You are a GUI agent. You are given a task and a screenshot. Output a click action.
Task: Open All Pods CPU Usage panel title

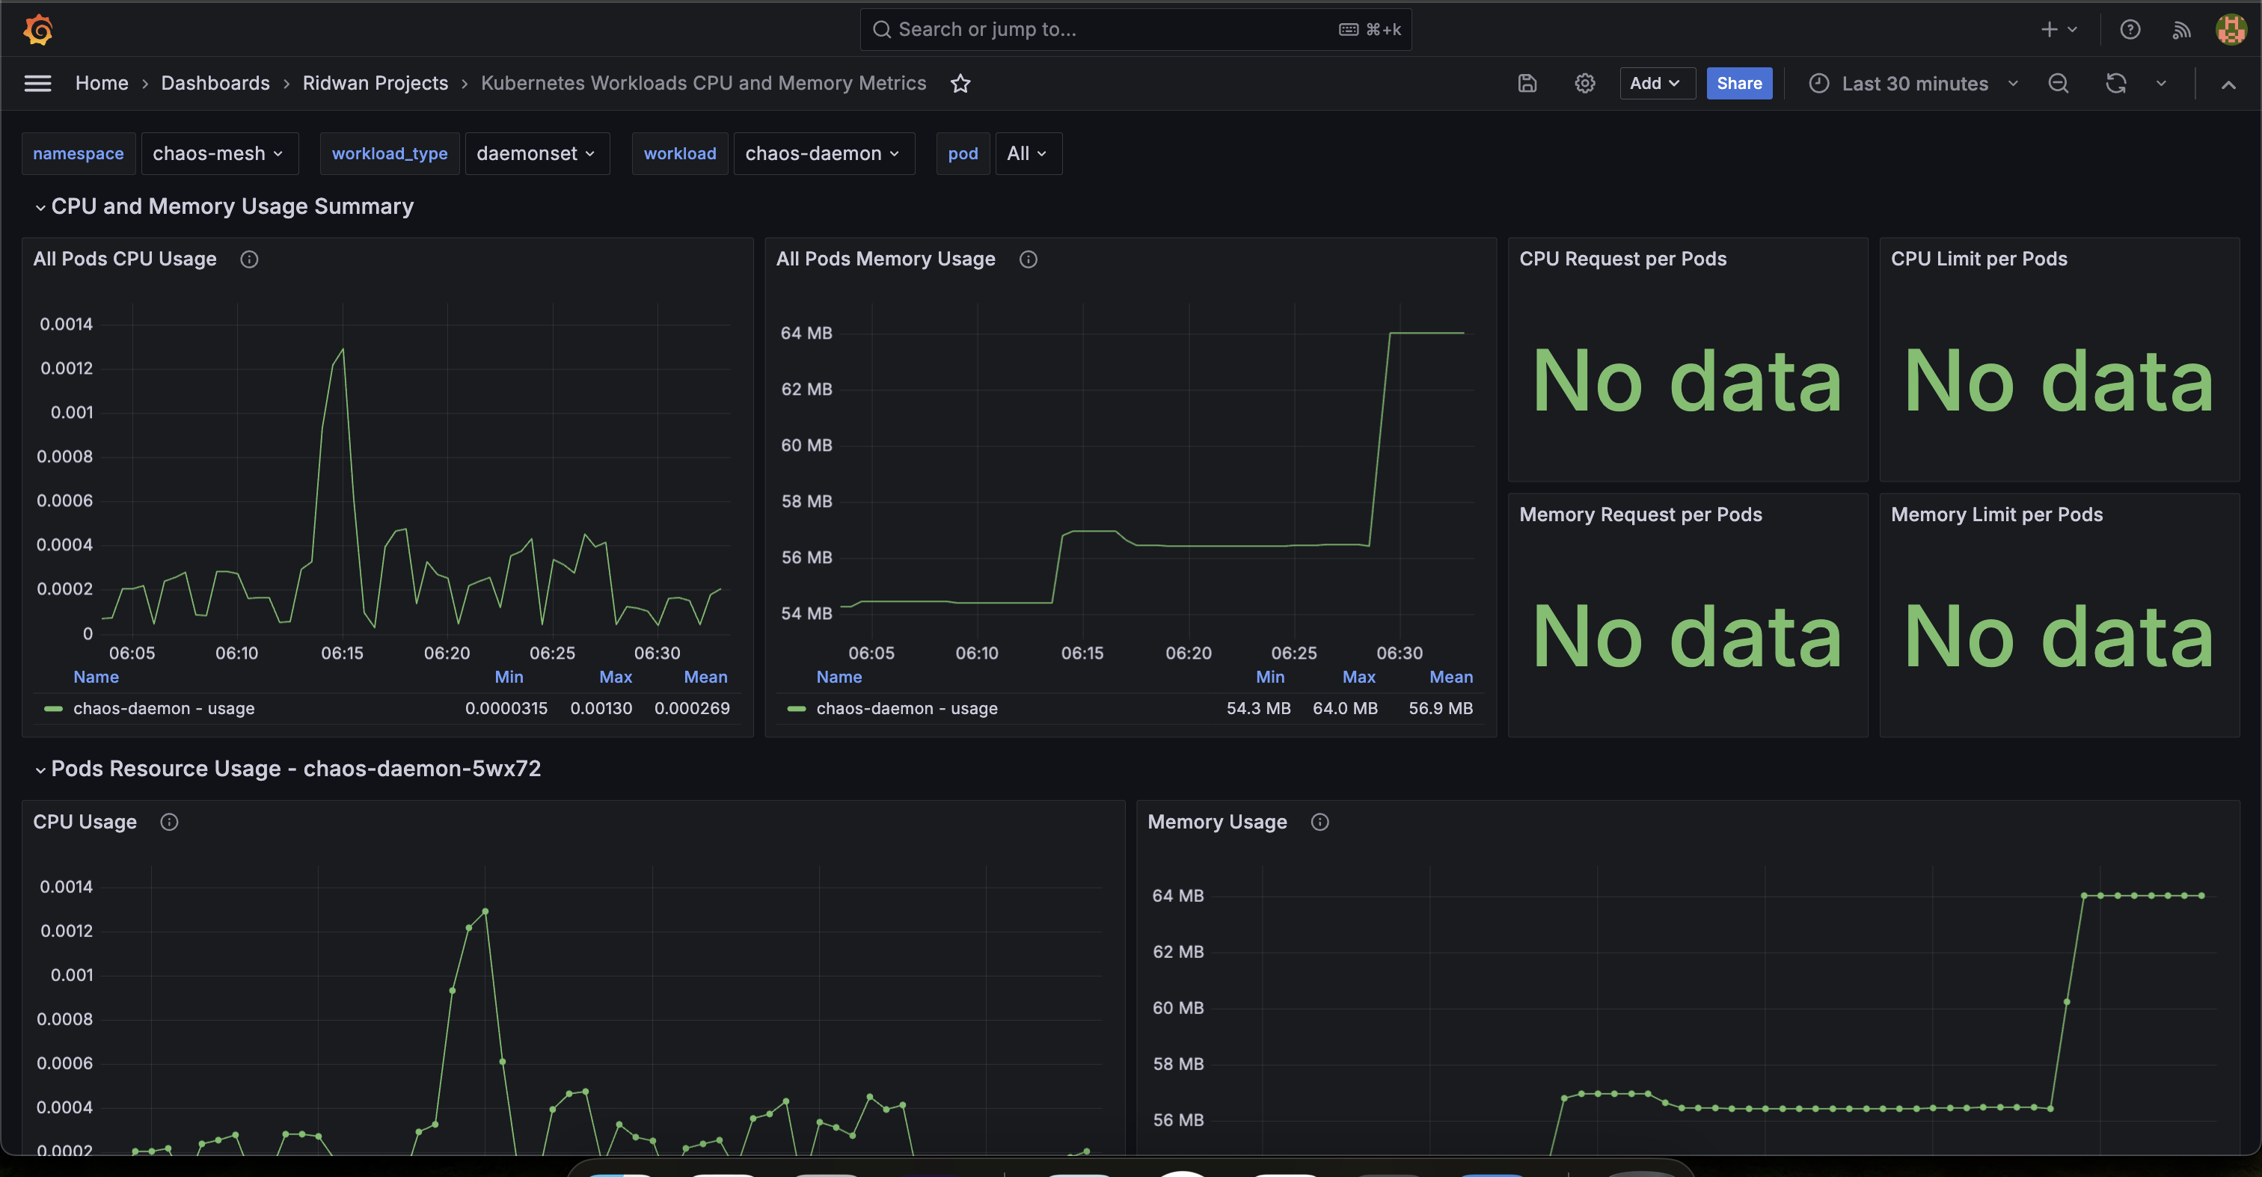tap(125, 259)
